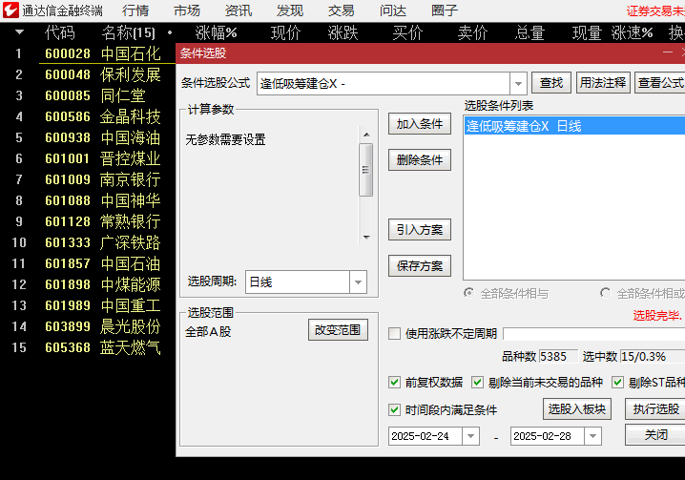The width and height of the screenshot is (685, 480).
Task: Click the 关闭 button
Action: (655, 434)
